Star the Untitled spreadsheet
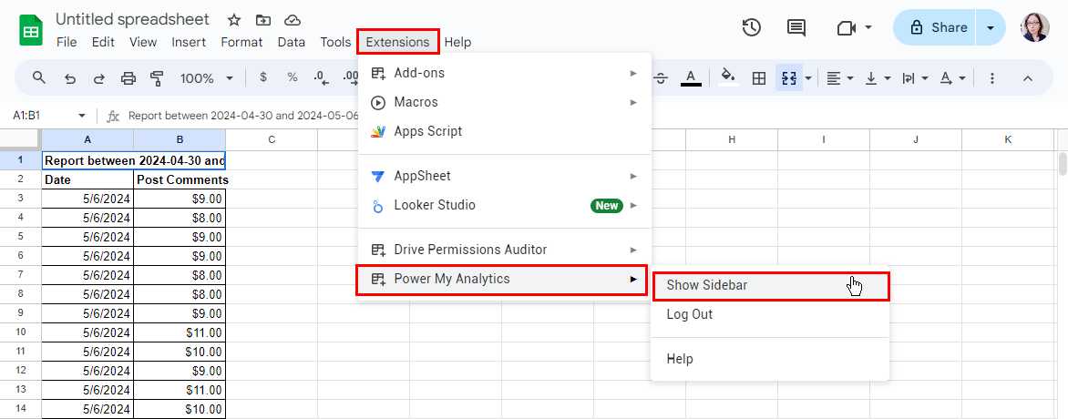 pyautogui.click(x=234, y=20)
